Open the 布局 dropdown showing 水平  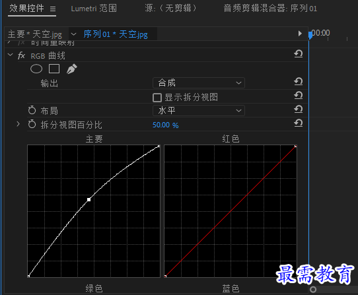click(199, 111)
